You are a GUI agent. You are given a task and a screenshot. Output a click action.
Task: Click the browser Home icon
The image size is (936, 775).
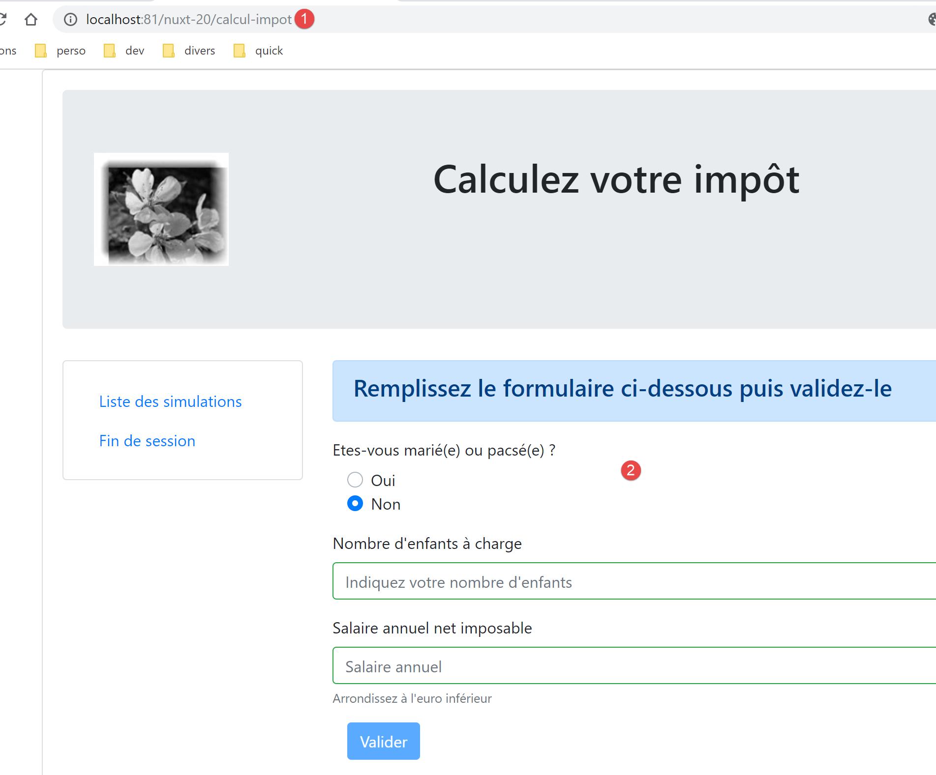(x=31, y=20)
